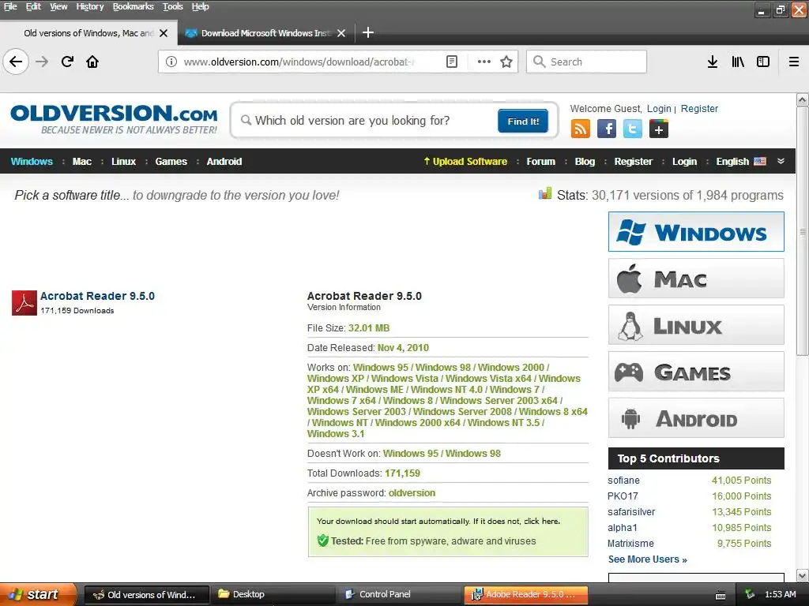
Task: Open the View menu
Action: click(x=58, y=6)
